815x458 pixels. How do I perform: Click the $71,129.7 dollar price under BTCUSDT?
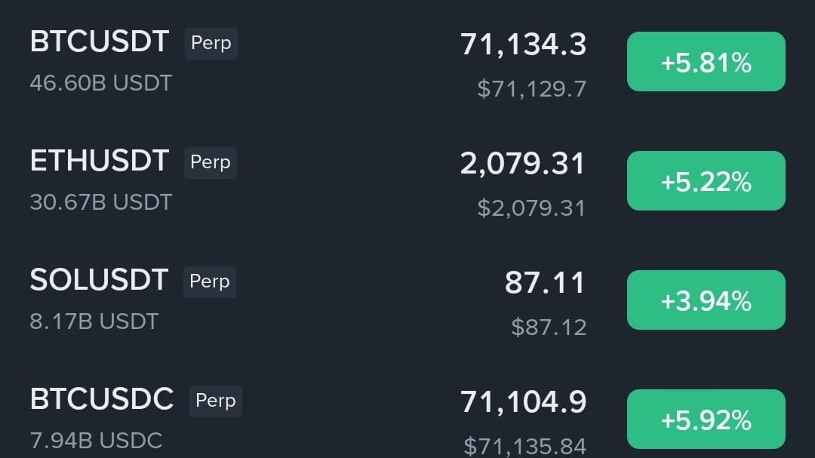(x=531, y=90)
